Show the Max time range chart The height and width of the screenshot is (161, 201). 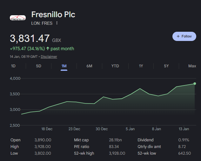(192, 66)
